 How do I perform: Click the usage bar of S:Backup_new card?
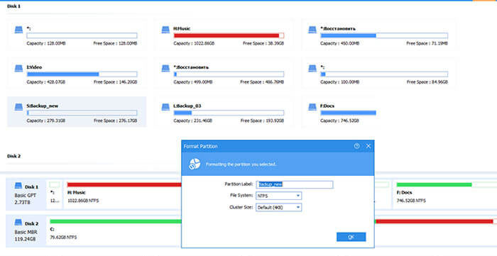click(82, 113)
